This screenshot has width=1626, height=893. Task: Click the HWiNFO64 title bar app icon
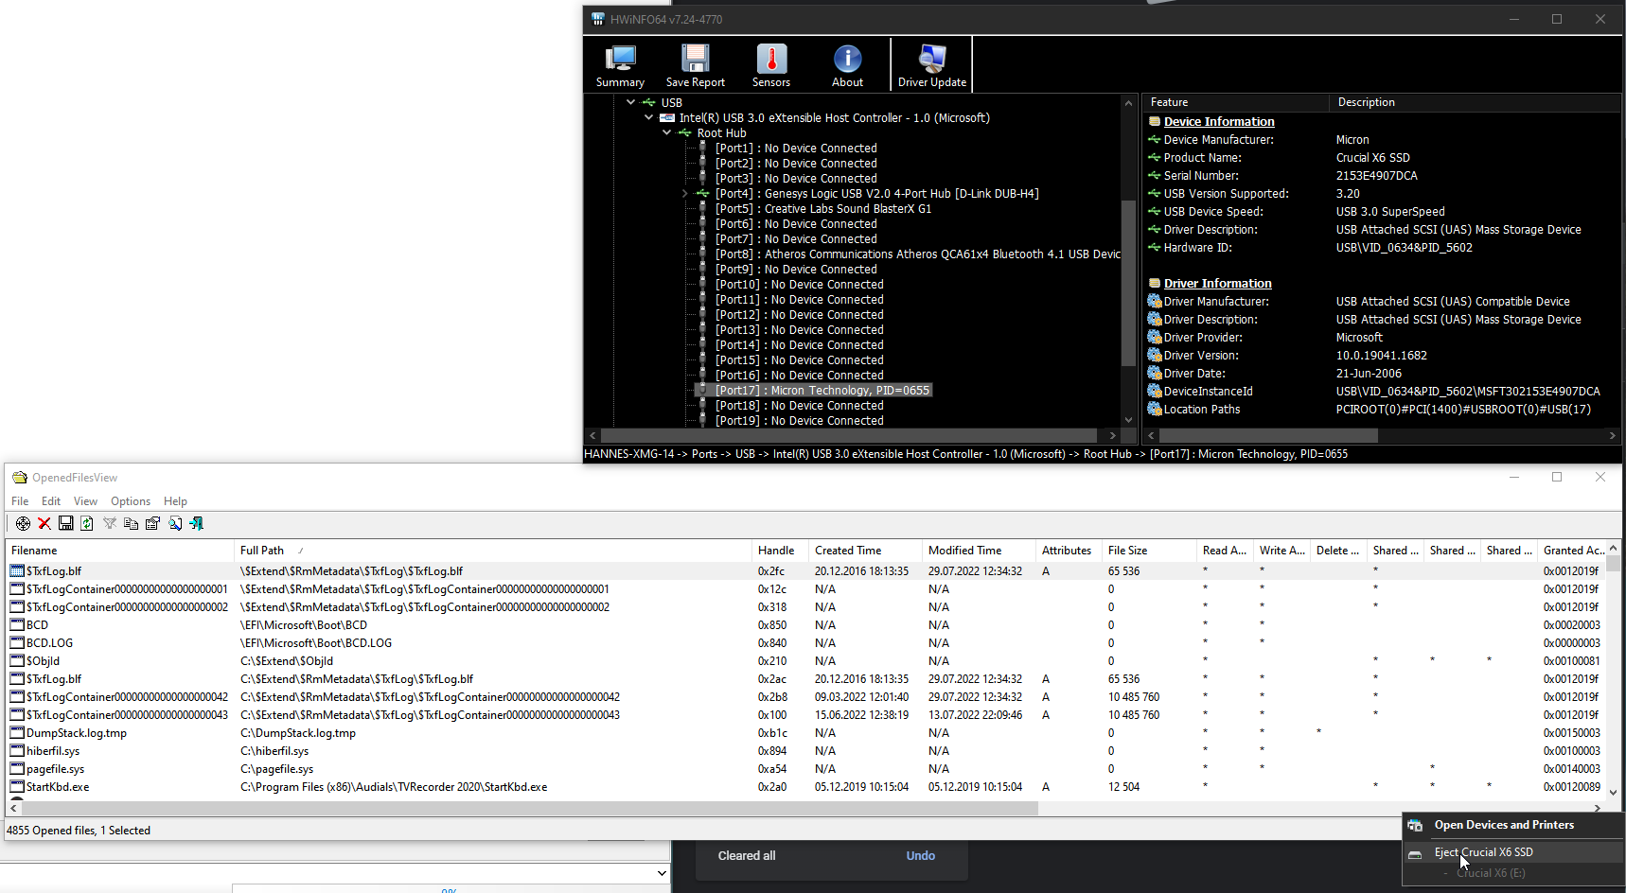click(597, 19)
